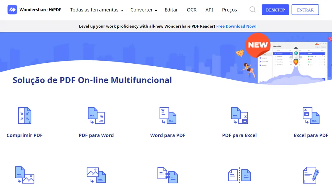Select the image to PDF tool icon
This screenshot has width=332, height=187.
tap(96, 175)
